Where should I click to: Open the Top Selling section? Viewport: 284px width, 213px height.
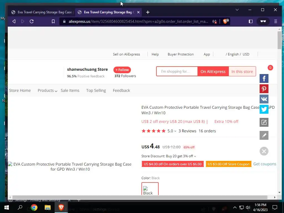coord(96,90)
